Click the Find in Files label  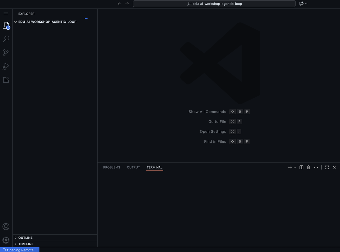(x=215, y=142)
